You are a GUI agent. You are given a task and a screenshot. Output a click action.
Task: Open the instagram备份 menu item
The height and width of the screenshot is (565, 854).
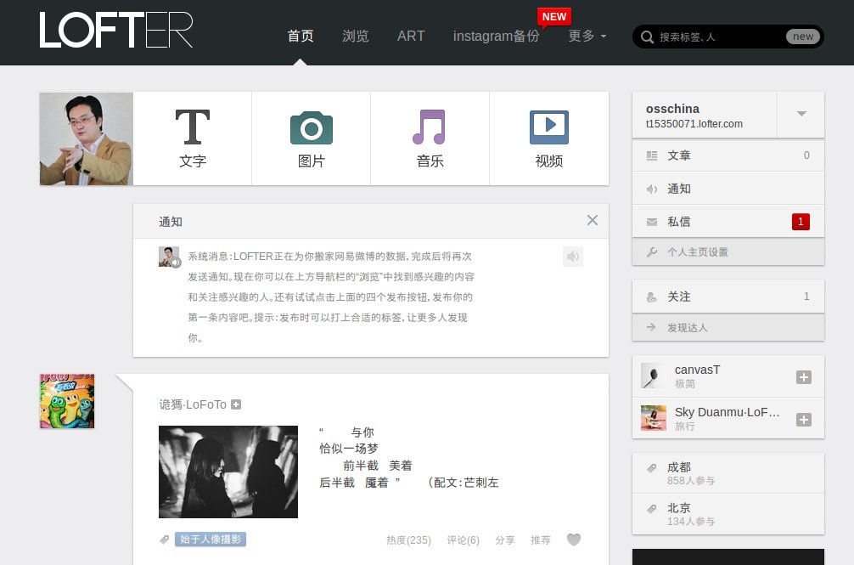(497, 37)
